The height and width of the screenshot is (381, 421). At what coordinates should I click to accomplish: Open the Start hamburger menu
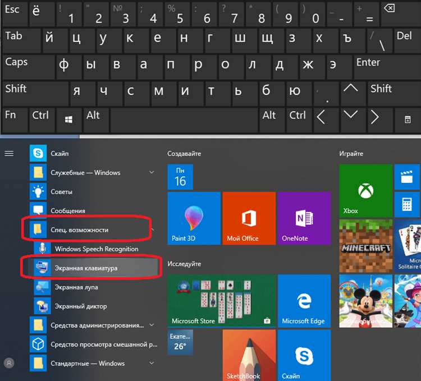9,153
